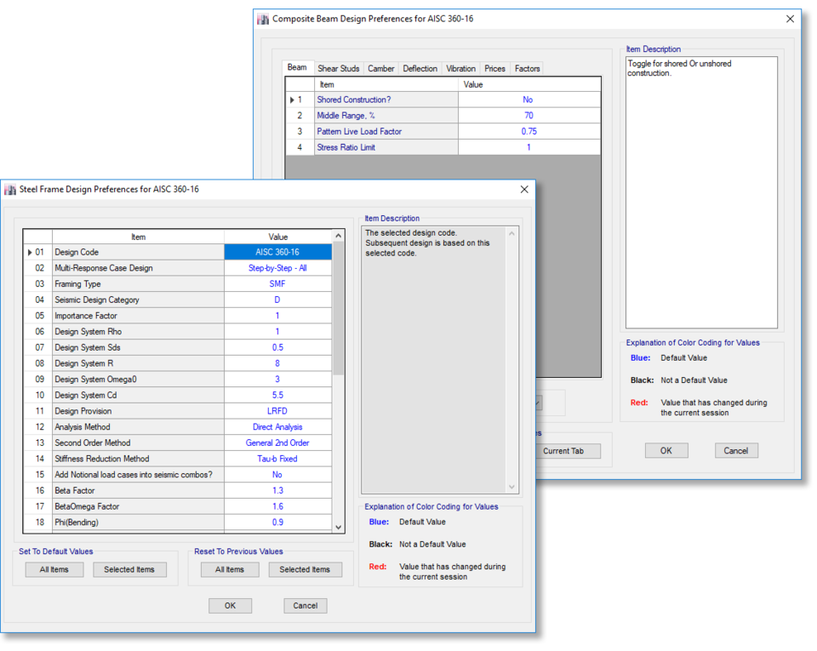
Task: Open the Framing Type SMF dropdown
Action: (x=277, y=283)
